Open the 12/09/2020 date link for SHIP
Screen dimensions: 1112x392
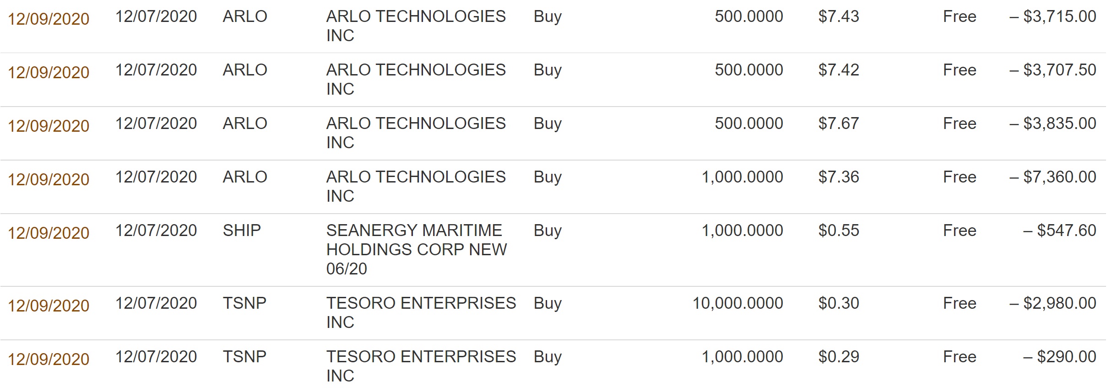tap(49, 233)
